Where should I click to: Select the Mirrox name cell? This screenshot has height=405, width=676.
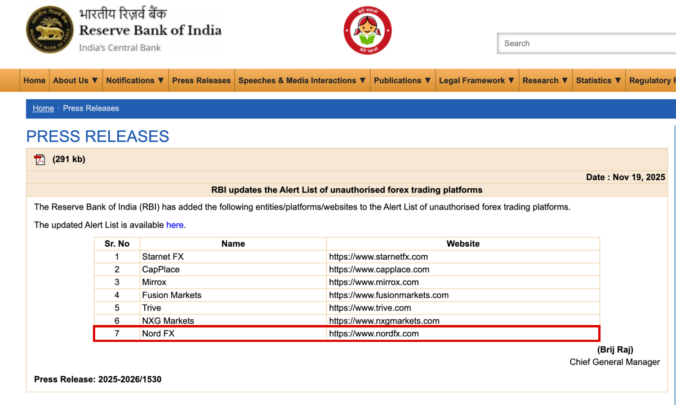click(233, 282)
